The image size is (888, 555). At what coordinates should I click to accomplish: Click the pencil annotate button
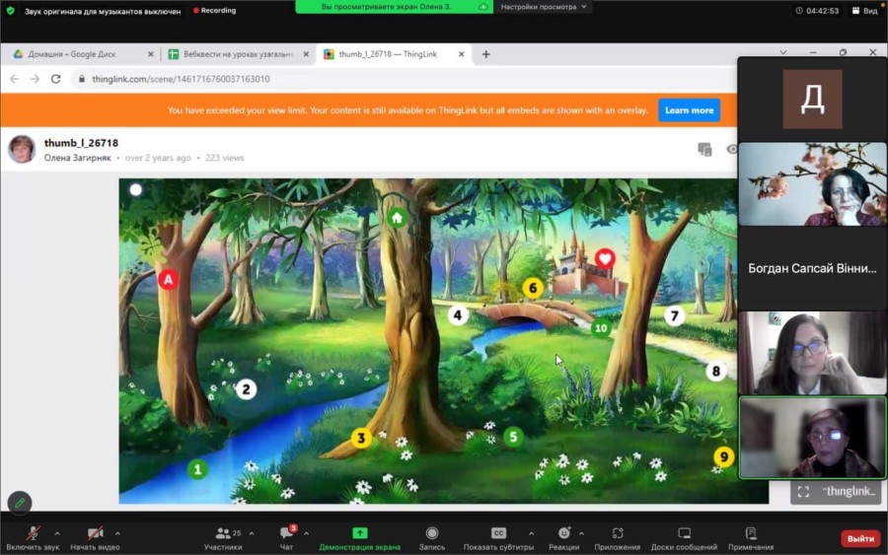coord(20,503)
